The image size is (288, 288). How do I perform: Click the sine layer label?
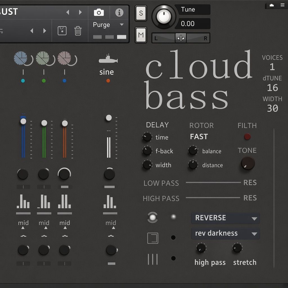point(107,72)
